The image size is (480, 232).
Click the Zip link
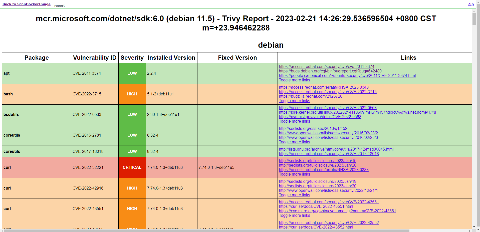click(470, 4)
